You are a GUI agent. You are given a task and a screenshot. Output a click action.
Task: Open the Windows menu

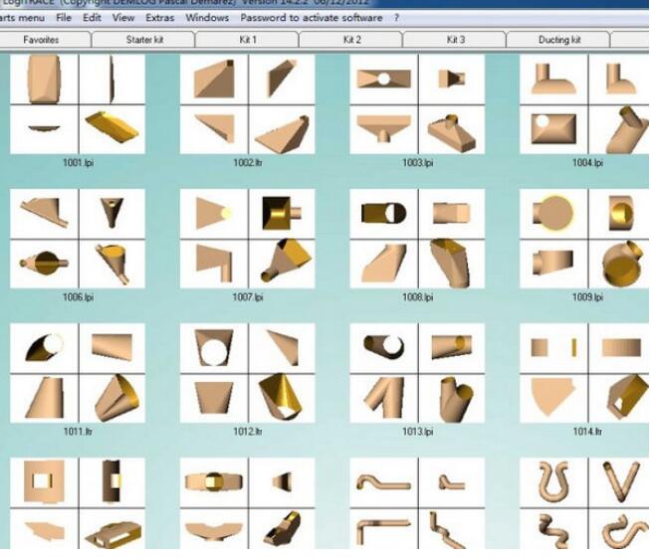pos(207,18)
